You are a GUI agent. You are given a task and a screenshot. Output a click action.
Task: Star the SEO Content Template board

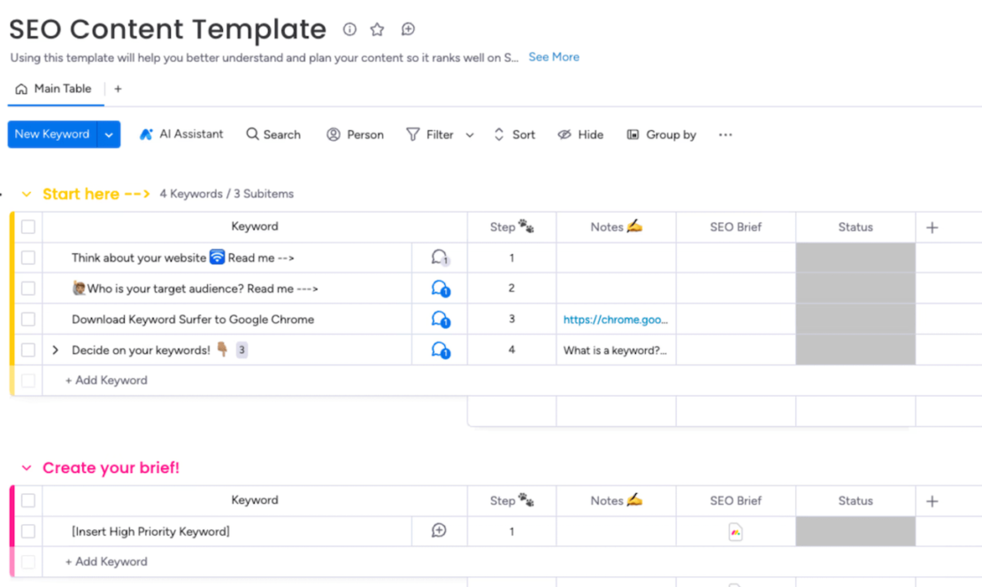377,29
